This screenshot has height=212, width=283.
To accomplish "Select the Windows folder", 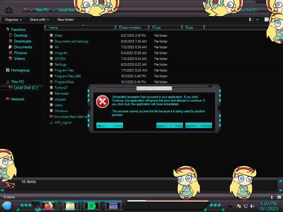I will click(61, 111).
